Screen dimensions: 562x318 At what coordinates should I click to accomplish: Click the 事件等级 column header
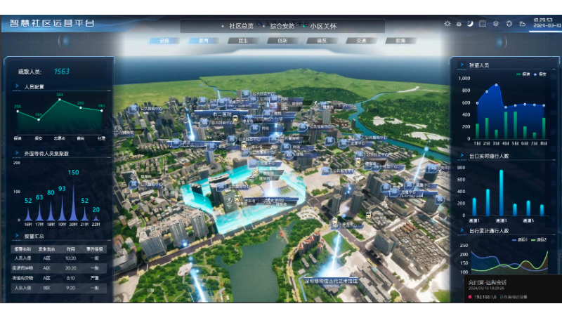pyautogui.click(x=94, y=249)
